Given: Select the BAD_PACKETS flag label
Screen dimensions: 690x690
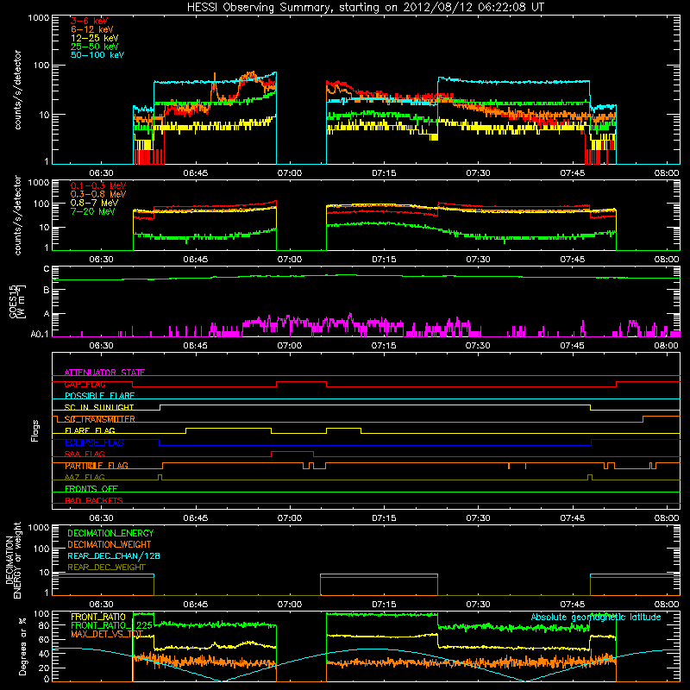Looking at the screenshot, I should (x=94, y=501).
